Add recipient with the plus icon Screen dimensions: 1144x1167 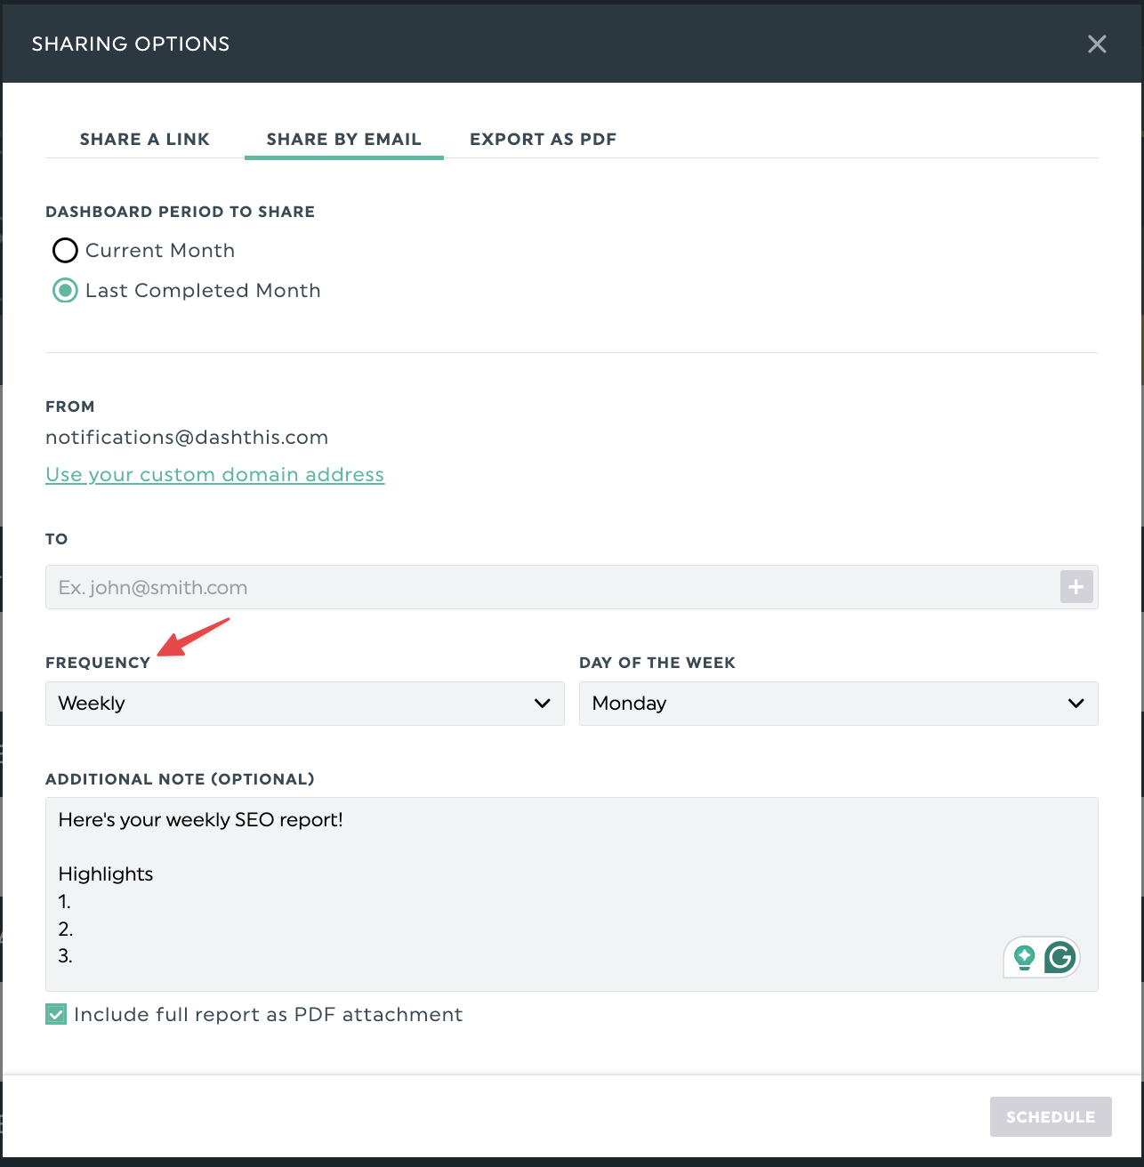click(1076, 587)
